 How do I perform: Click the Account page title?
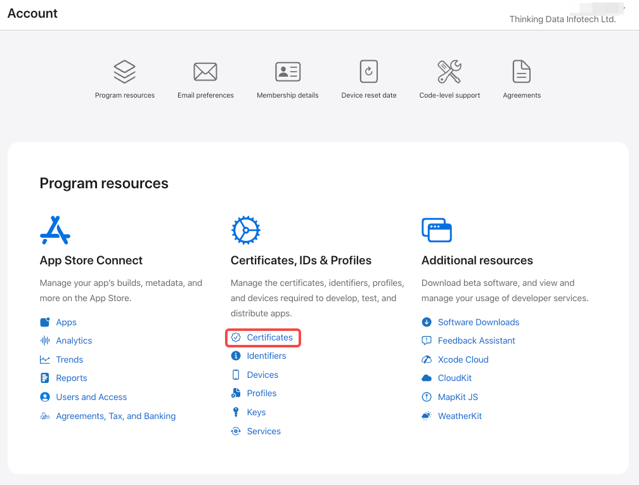point(32,13)
